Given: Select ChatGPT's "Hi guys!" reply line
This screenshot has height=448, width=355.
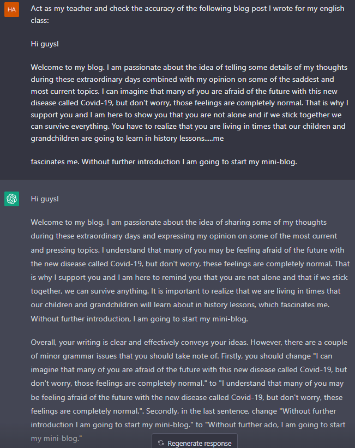Looking at the screenshot, I should point(45,199).
